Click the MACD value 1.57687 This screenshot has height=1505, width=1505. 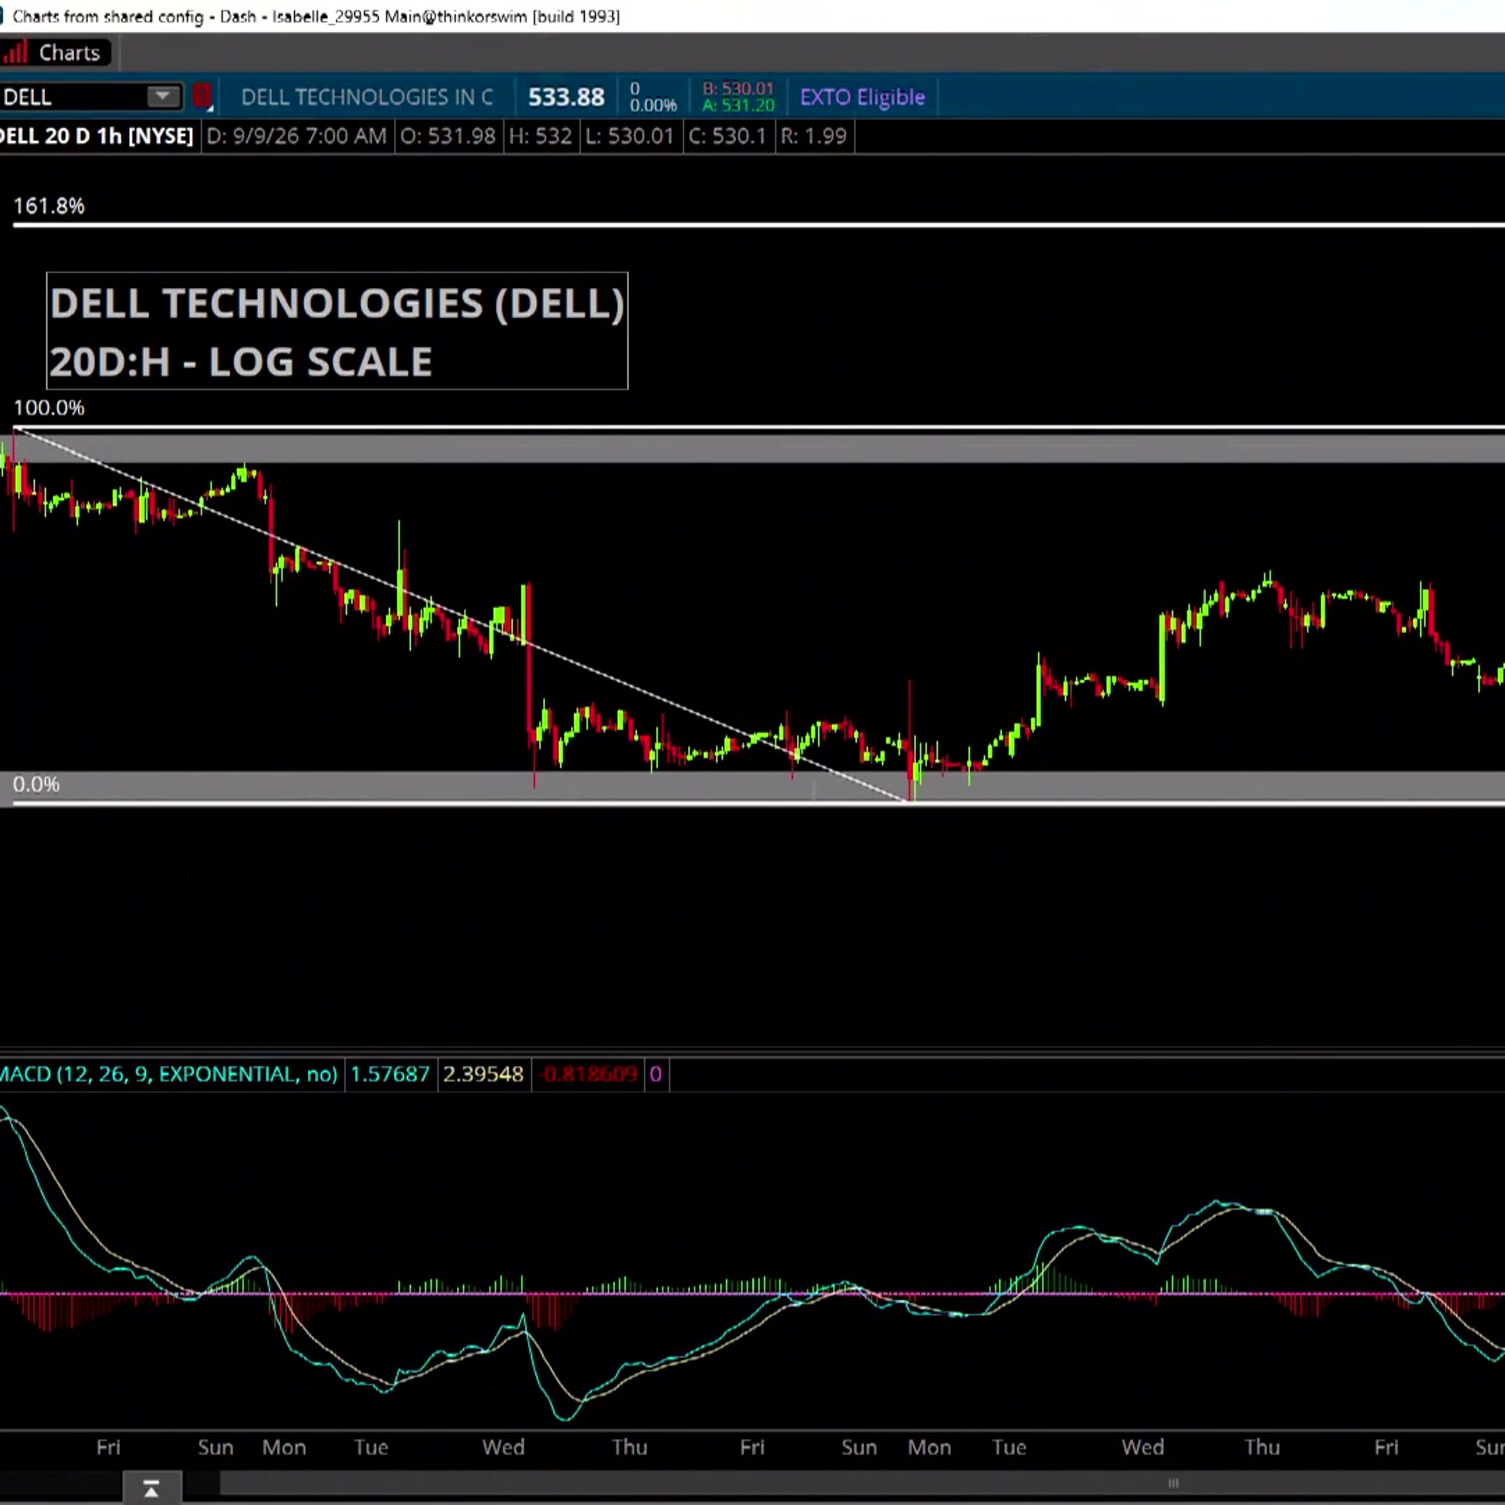click(389, 1074)
